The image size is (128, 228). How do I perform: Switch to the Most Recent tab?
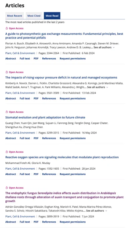coord(15,16)
